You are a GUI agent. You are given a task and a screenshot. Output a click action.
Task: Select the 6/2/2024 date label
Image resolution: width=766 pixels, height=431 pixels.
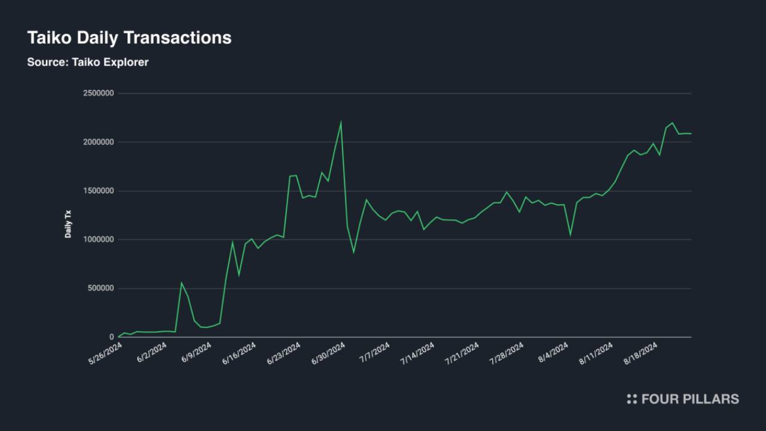click(x=152, y=352)
